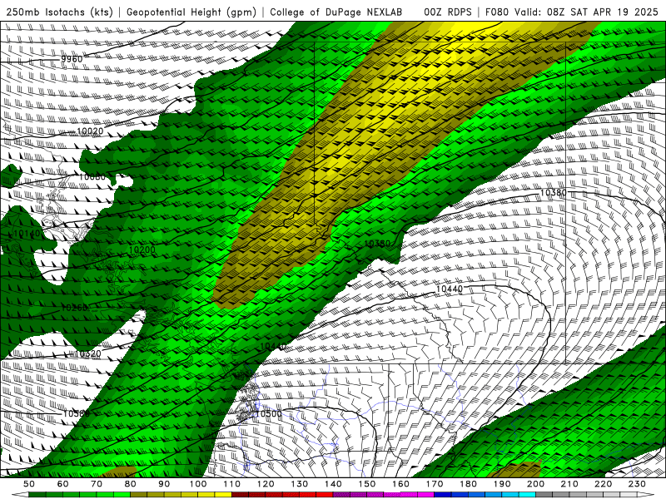Select the 160 legend value
The width and height of the screenshot is (666, 499).
400,484
